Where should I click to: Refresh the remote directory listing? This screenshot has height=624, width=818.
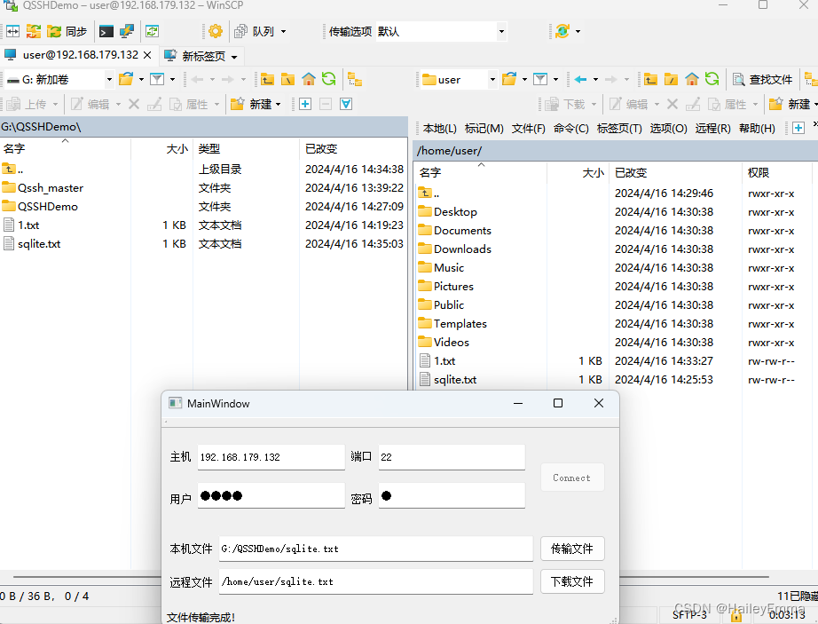pyautogui.click(x=712, y=79)
